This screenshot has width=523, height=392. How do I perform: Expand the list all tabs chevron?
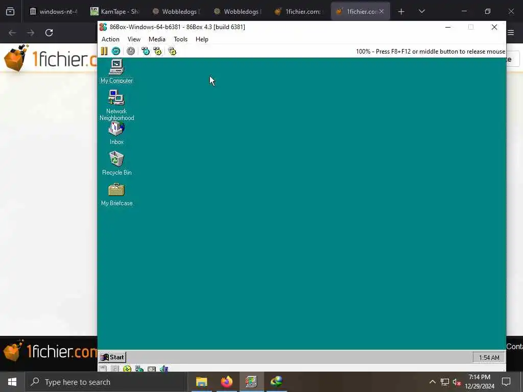pyautogui.click(x=421, y=11)
